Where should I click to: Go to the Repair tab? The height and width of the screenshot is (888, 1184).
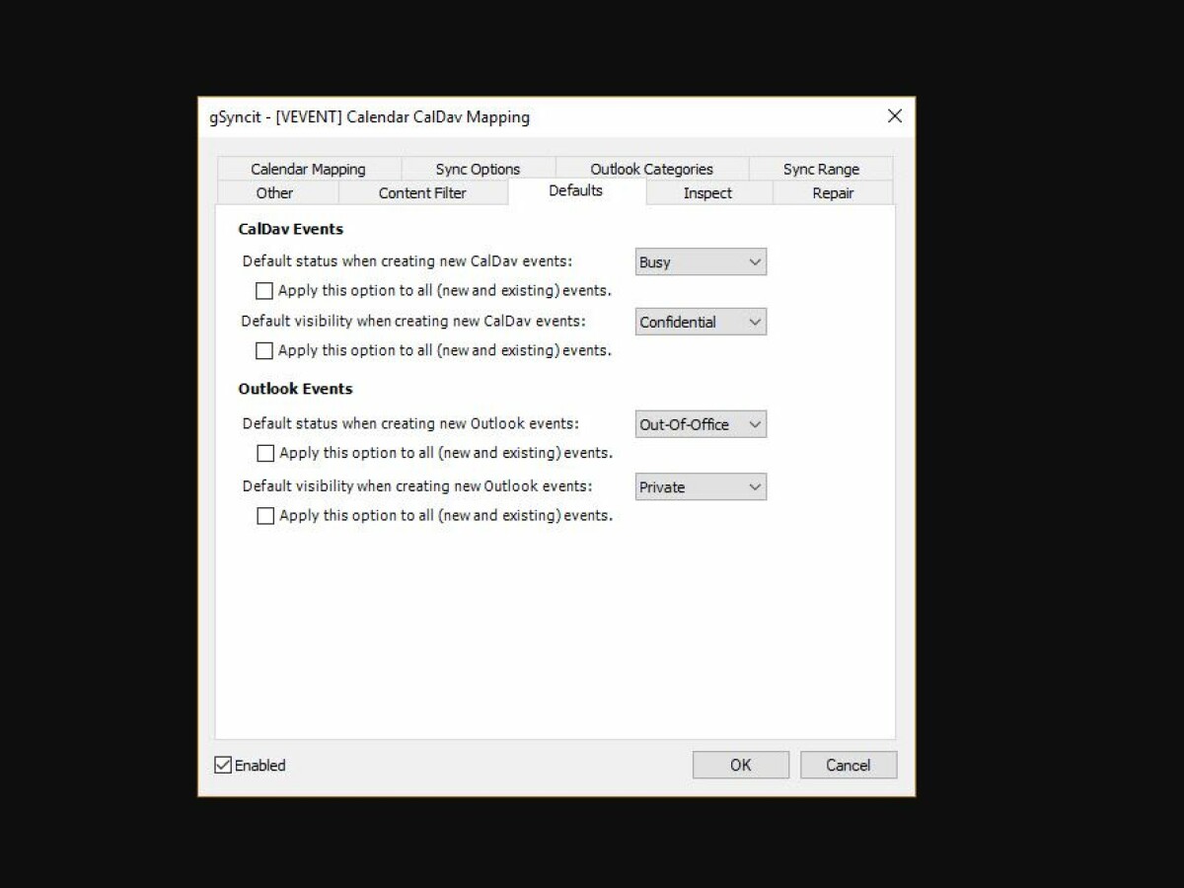point(833,192)
